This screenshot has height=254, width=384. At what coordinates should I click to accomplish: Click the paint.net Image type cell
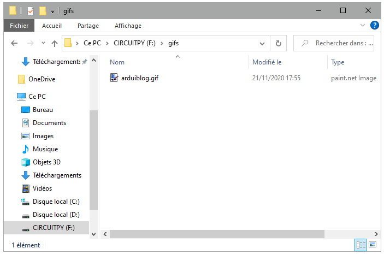pos(353,78)
